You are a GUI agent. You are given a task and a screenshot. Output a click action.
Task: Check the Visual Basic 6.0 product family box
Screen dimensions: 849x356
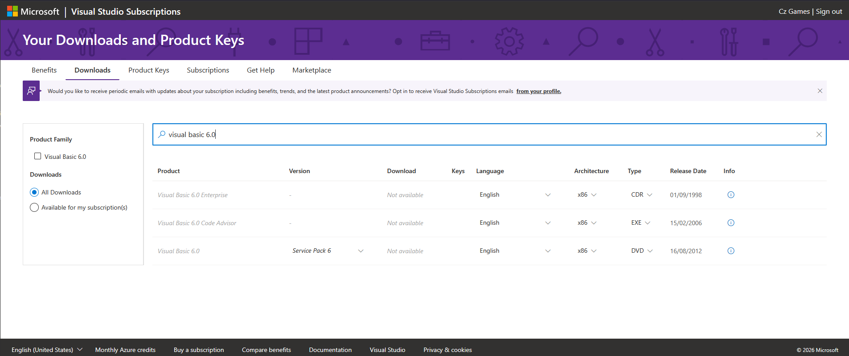click(x=38, y=156)
